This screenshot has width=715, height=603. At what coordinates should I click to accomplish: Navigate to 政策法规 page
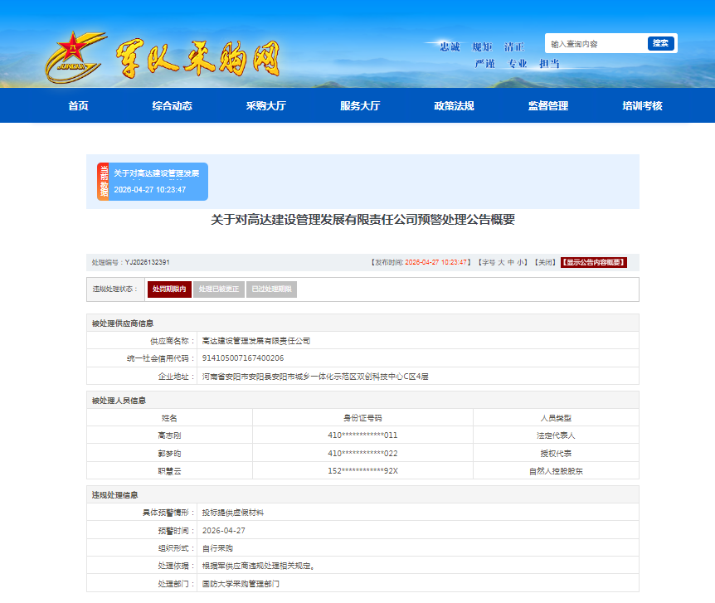click(x=454, y=106)
